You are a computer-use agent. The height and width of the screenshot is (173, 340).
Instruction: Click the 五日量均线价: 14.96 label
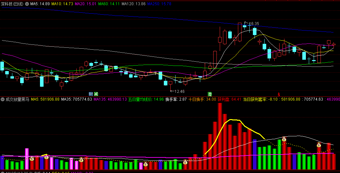(146, 99)
